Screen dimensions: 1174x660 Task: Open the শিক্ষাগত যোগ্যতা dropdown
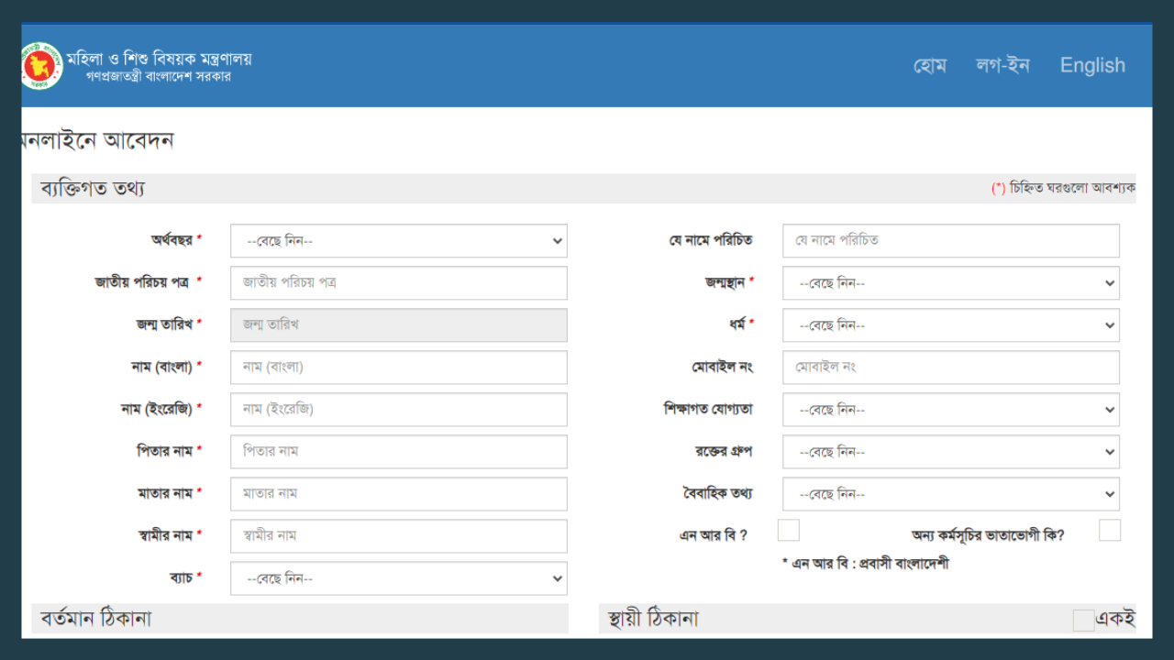pos(950,410)
